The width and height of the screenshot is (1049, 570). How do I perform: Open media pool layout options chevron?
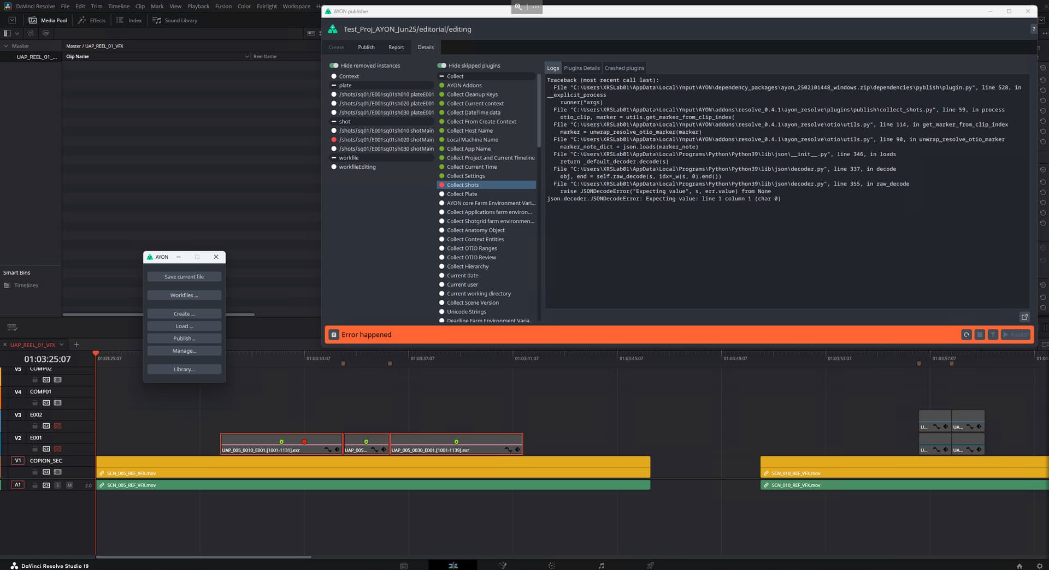(x=17, y=33)
